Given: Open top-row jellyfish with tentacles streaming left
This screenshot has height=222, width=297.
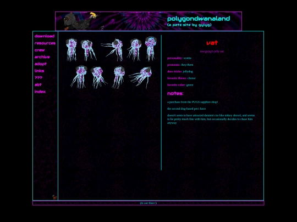Looking at the screenshot, I should (112, 50).
